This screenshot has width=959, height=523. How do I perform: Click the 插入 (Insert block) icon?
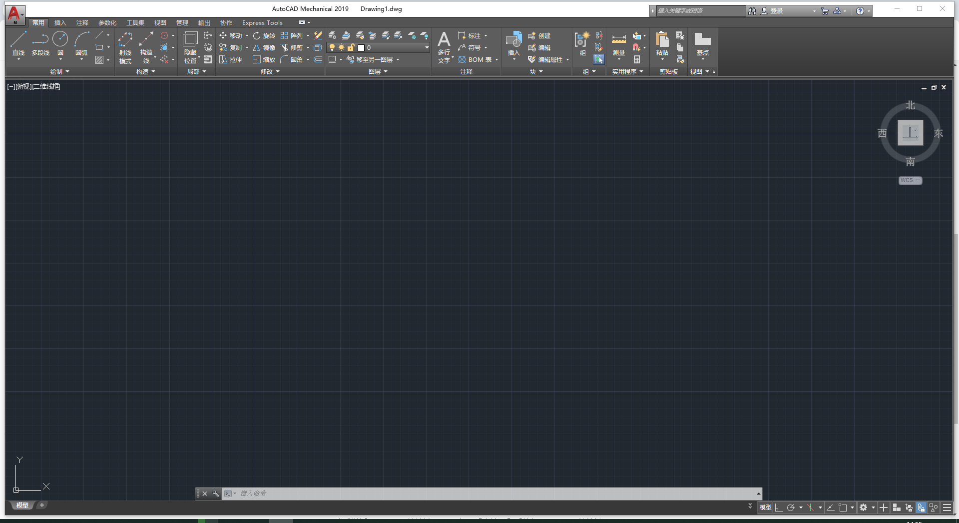tap(514, 39)
